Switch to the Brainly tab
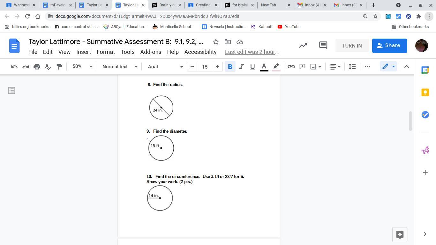 pos(166,5)
